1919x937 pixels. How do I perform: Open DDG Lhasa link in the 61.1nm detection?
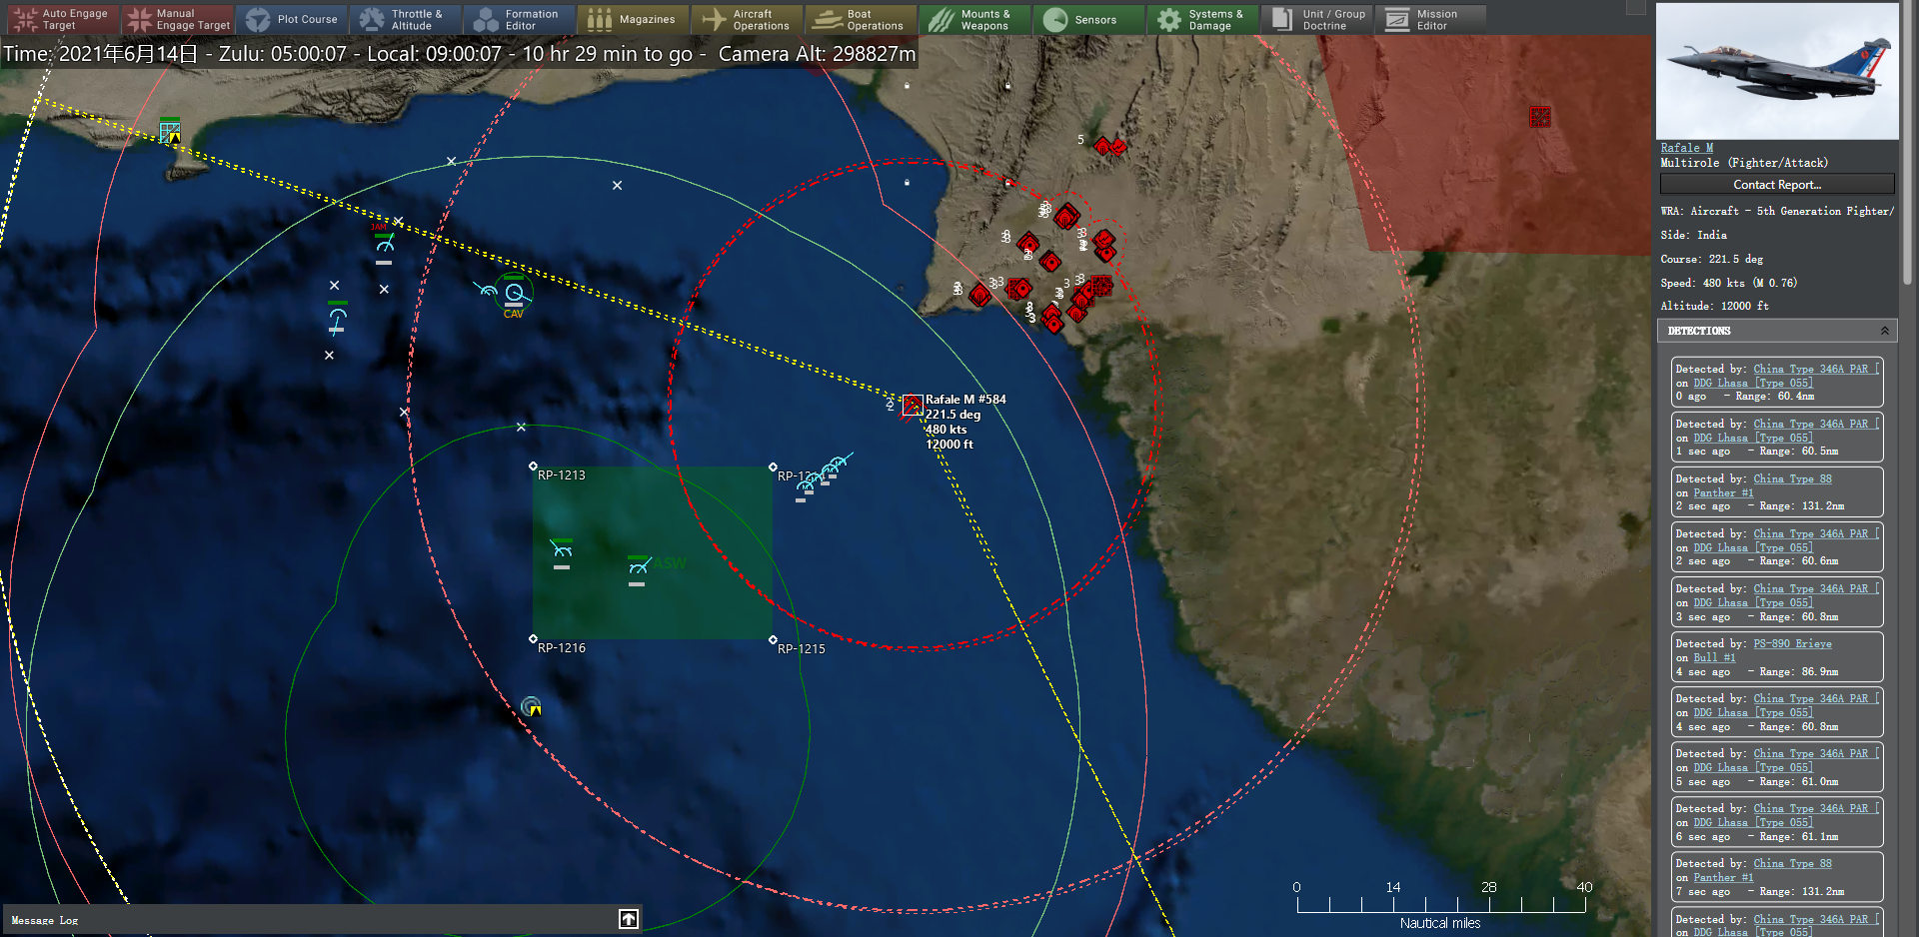pos(1752,823)
